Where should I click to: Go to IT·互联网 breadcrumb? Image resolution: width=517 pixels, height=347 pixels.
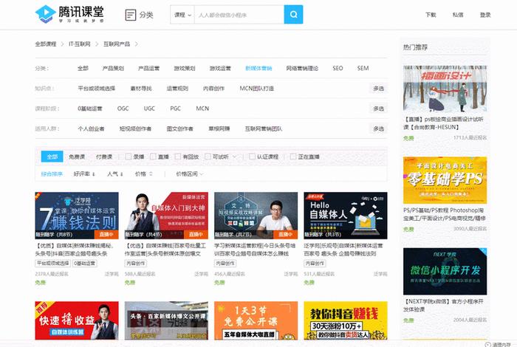coord(80,44)
